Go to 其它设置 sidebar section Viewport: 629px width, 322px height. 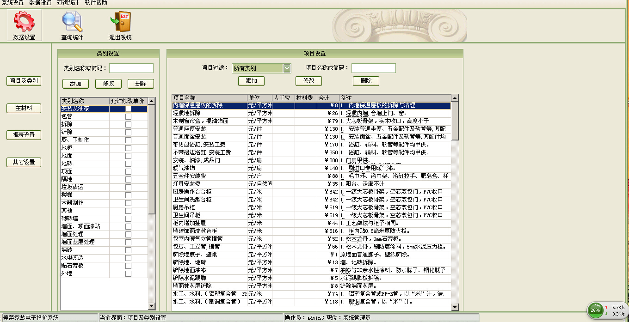coord(24,162)
